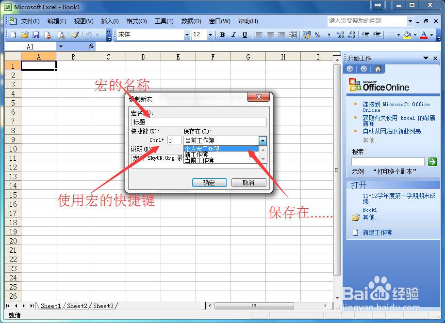This screenshot has height=323, width=445.
Task: Click task pane Forward arrow icon
Action: (364, 69)
